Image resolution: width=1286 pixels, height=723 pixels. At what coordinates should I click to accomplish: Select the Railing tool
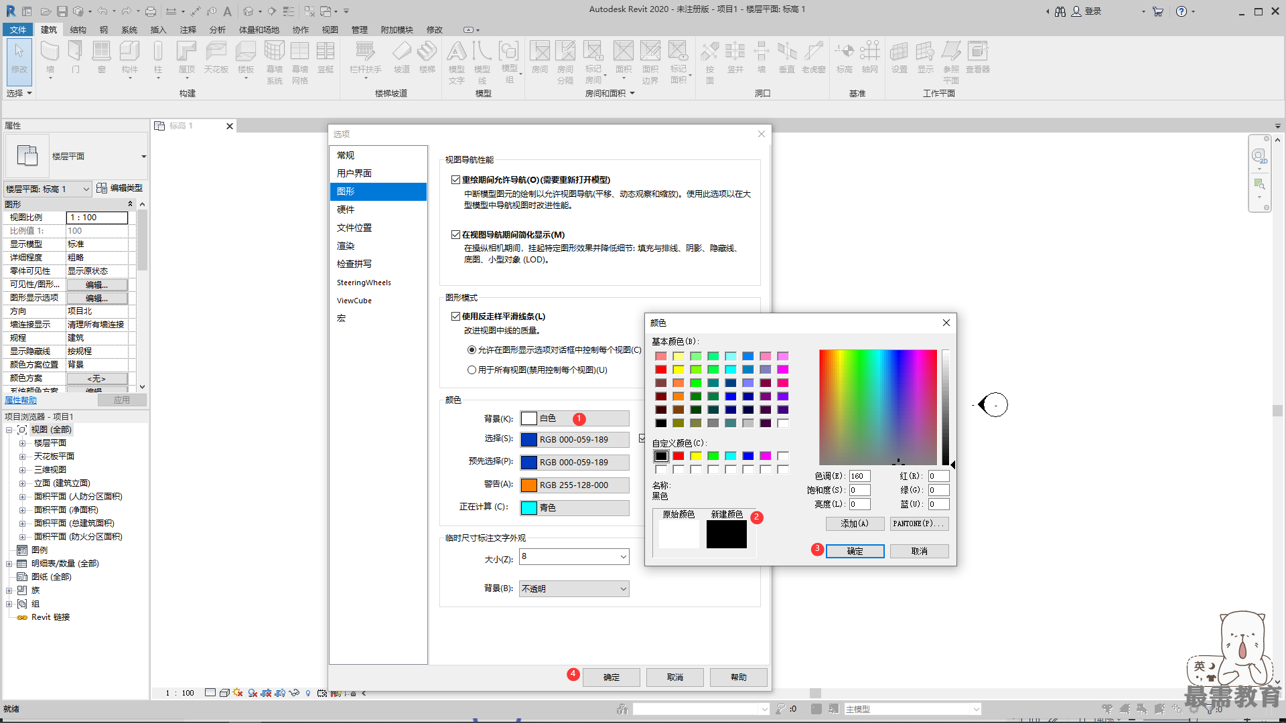[366, 58]
